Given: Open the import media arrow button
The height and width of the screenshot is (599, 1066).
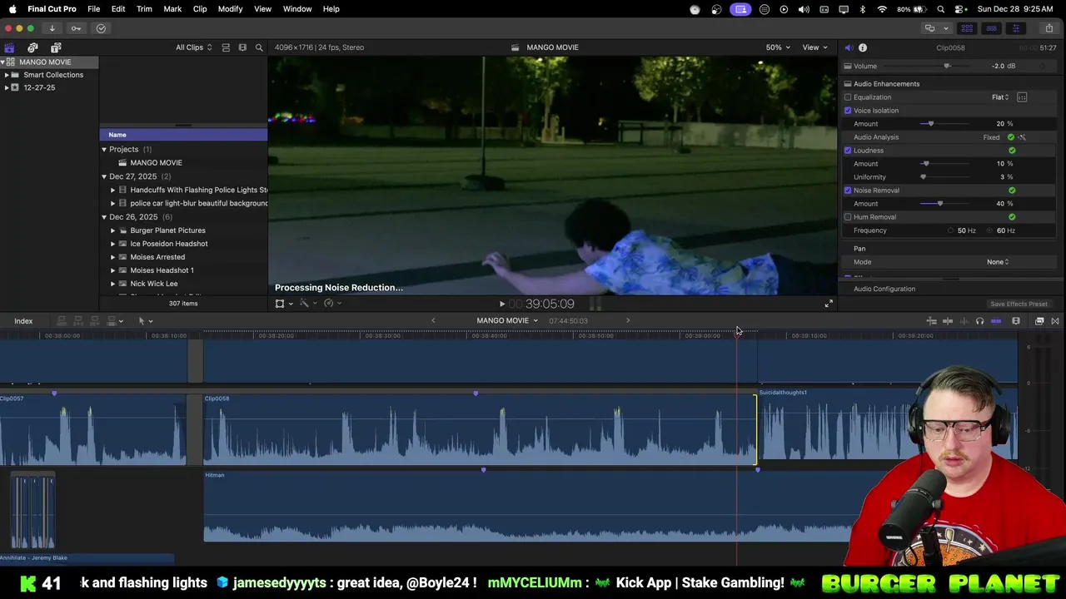Looking at the screenshot, I should [52, 28].
